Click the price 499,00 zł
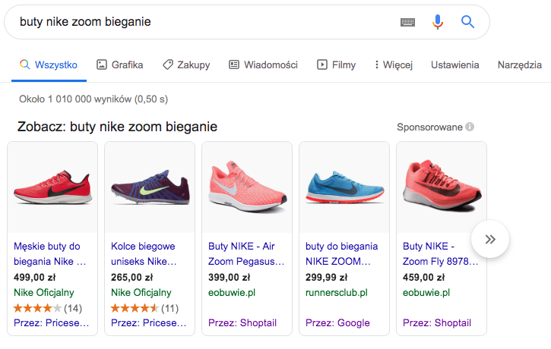The image size is (551, 349). click(34, 278)
